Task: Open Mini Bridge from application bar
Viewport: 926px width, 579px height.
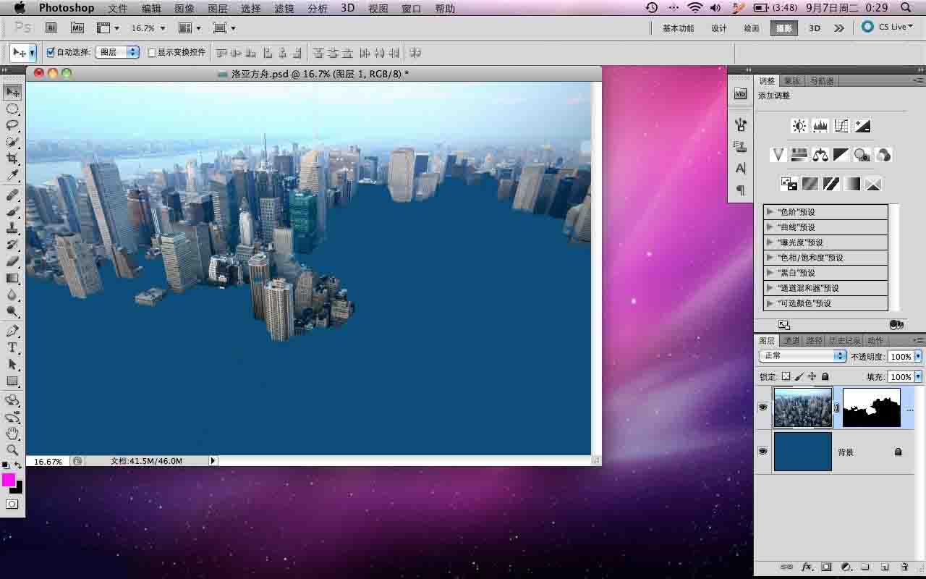Action: tap(77, 28)
